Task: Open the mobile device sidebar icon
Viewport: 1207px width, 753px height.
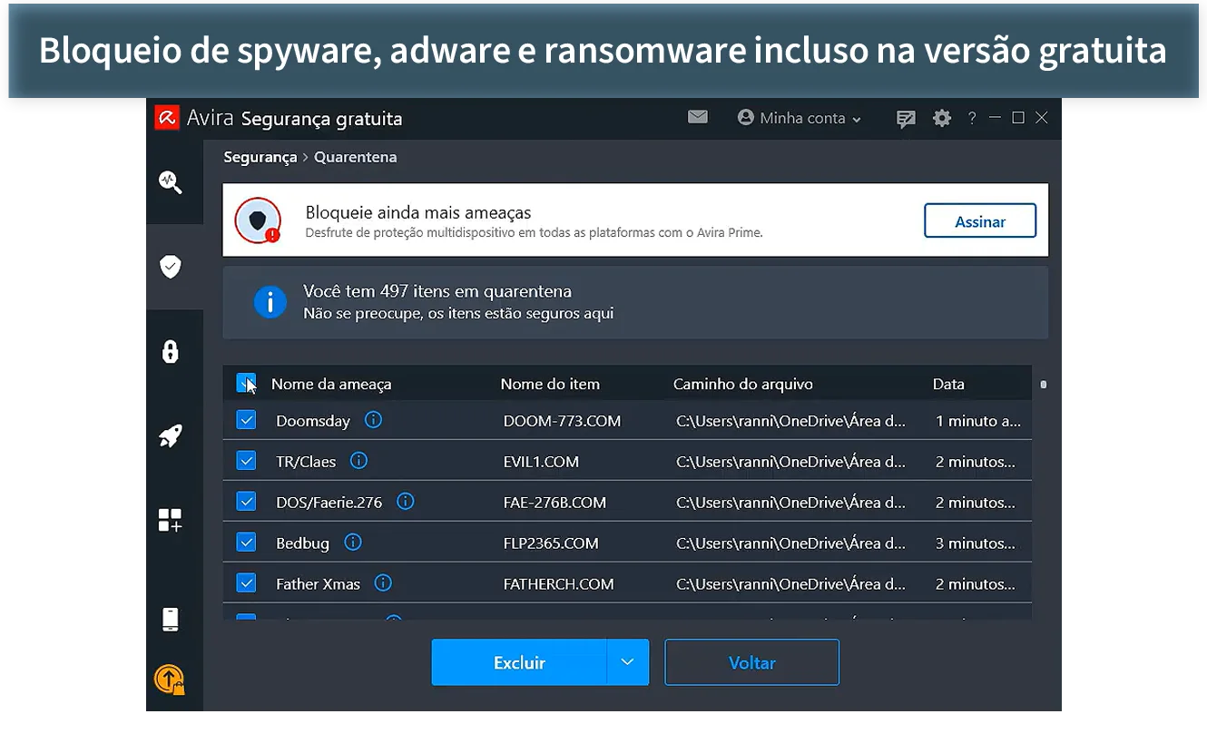Action: (171, 619)
